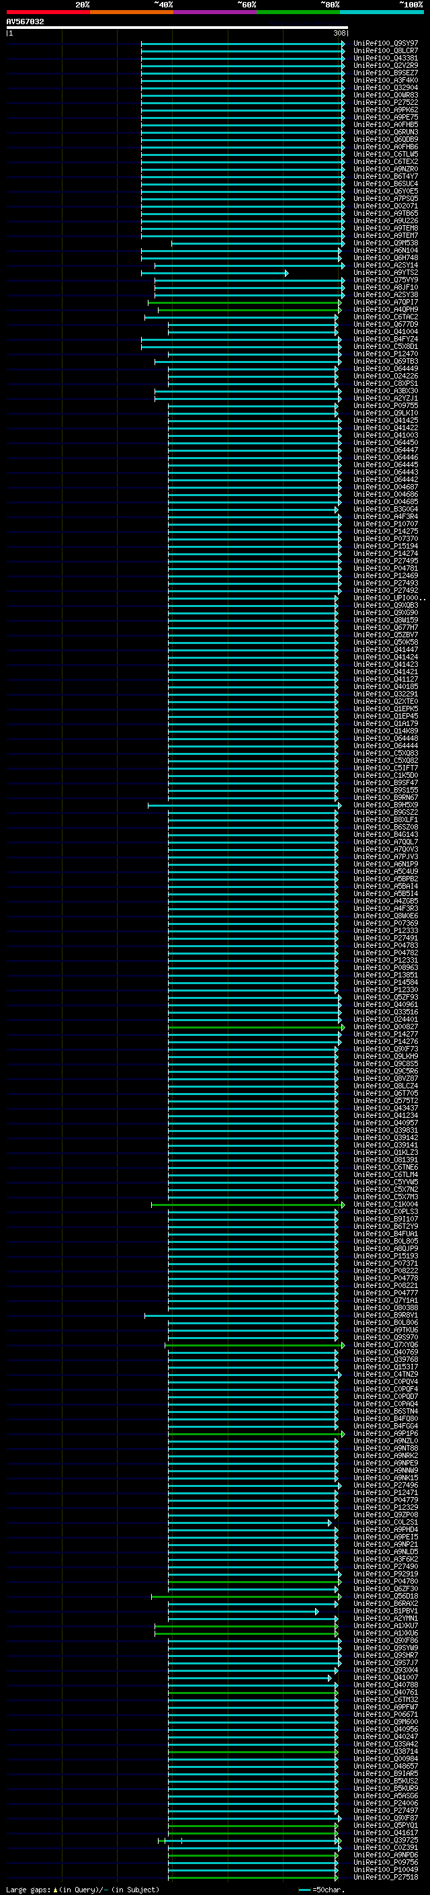Select label UniRef100_A1XKU7
The width and height of the screenshot is (430, 1895).
(386, 1625)
